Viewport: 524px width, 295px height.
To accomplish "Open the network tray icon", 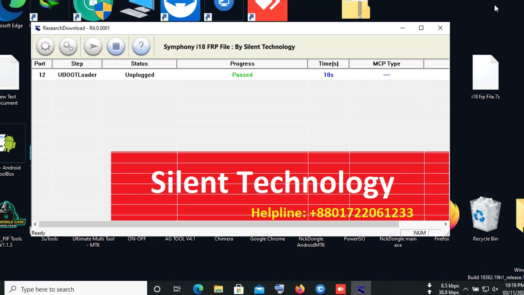I will (x=486, y=289).
